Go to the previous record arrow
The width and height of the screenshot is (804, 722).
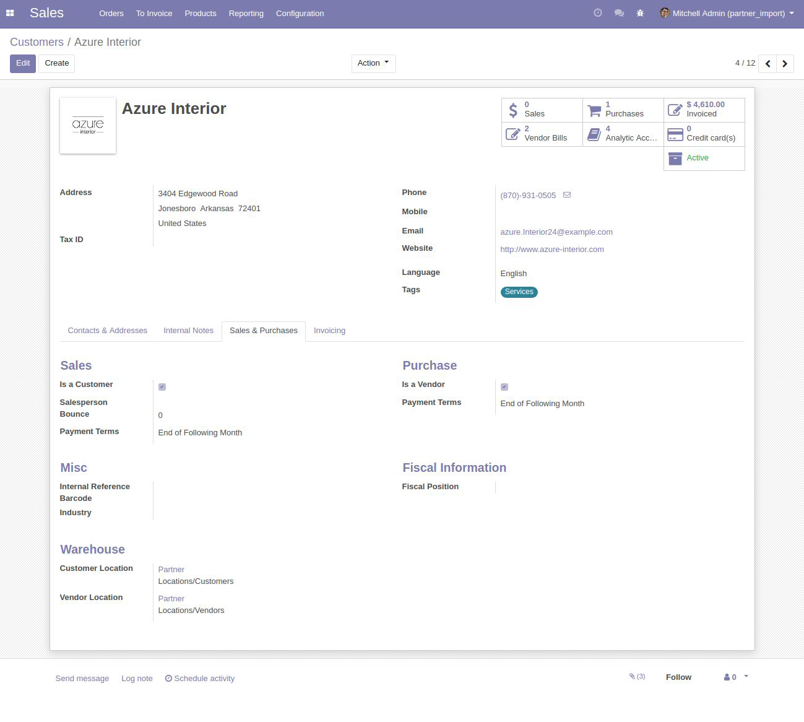coord(767,64)
